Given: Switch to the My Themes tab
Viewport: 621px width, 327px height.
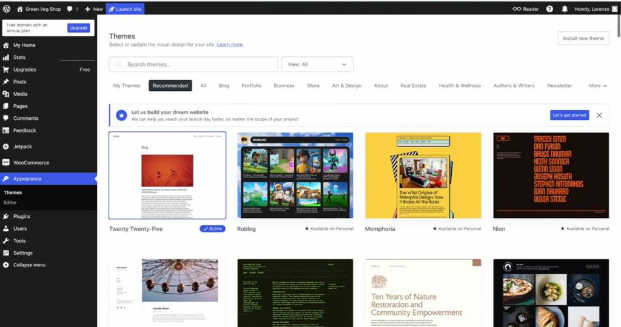Looking at the screenshot, I should 127,86.
